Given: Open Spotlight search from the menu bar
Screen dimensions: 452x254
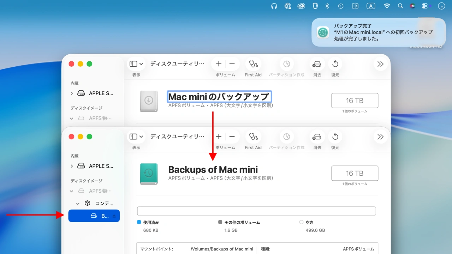Looking at the screenshot, I should [x=400, y=6].
